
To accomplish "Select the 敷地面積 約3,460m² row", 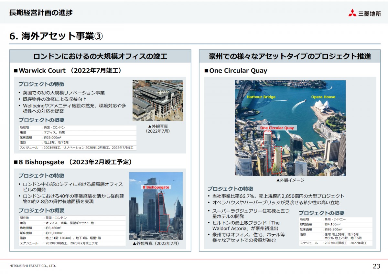I will pos(72,228).
